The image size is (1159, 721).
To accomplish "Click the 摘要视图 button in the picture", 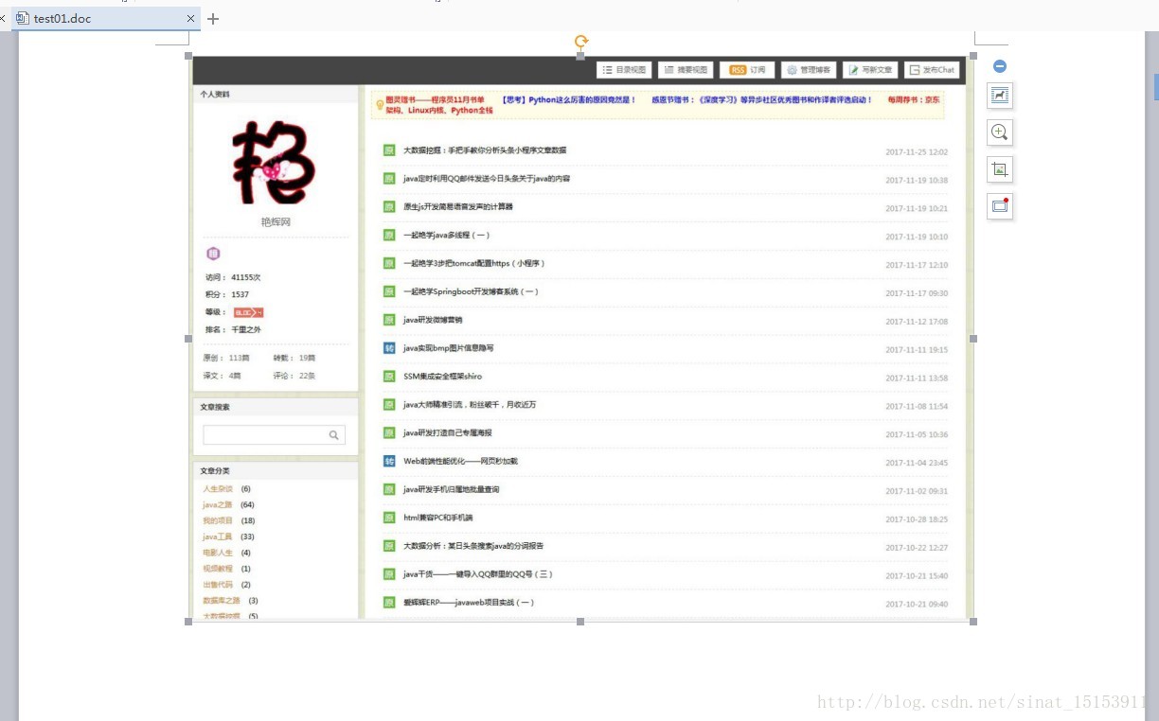I will [x=686, y=70].
